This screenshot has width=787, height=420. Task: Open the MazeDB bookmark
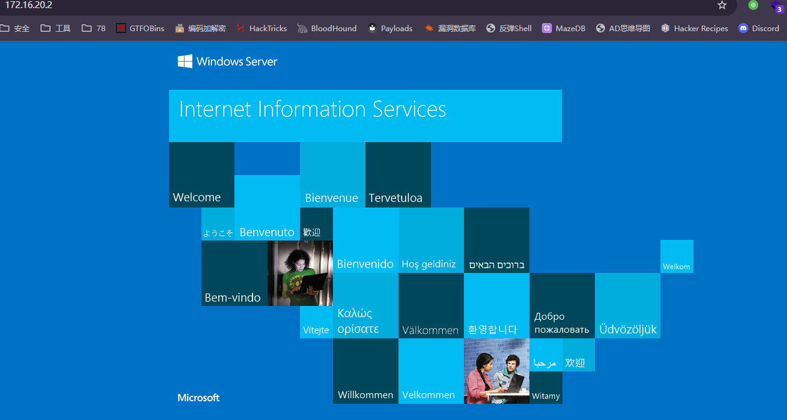tap(564, 28)
